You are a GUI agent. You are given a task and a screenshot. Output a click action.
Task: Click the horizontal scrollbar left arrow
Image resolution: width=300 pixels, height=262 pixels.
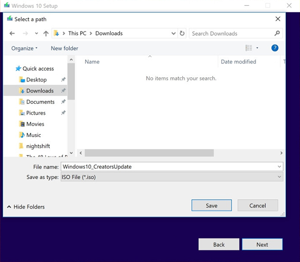coord(81,153)
